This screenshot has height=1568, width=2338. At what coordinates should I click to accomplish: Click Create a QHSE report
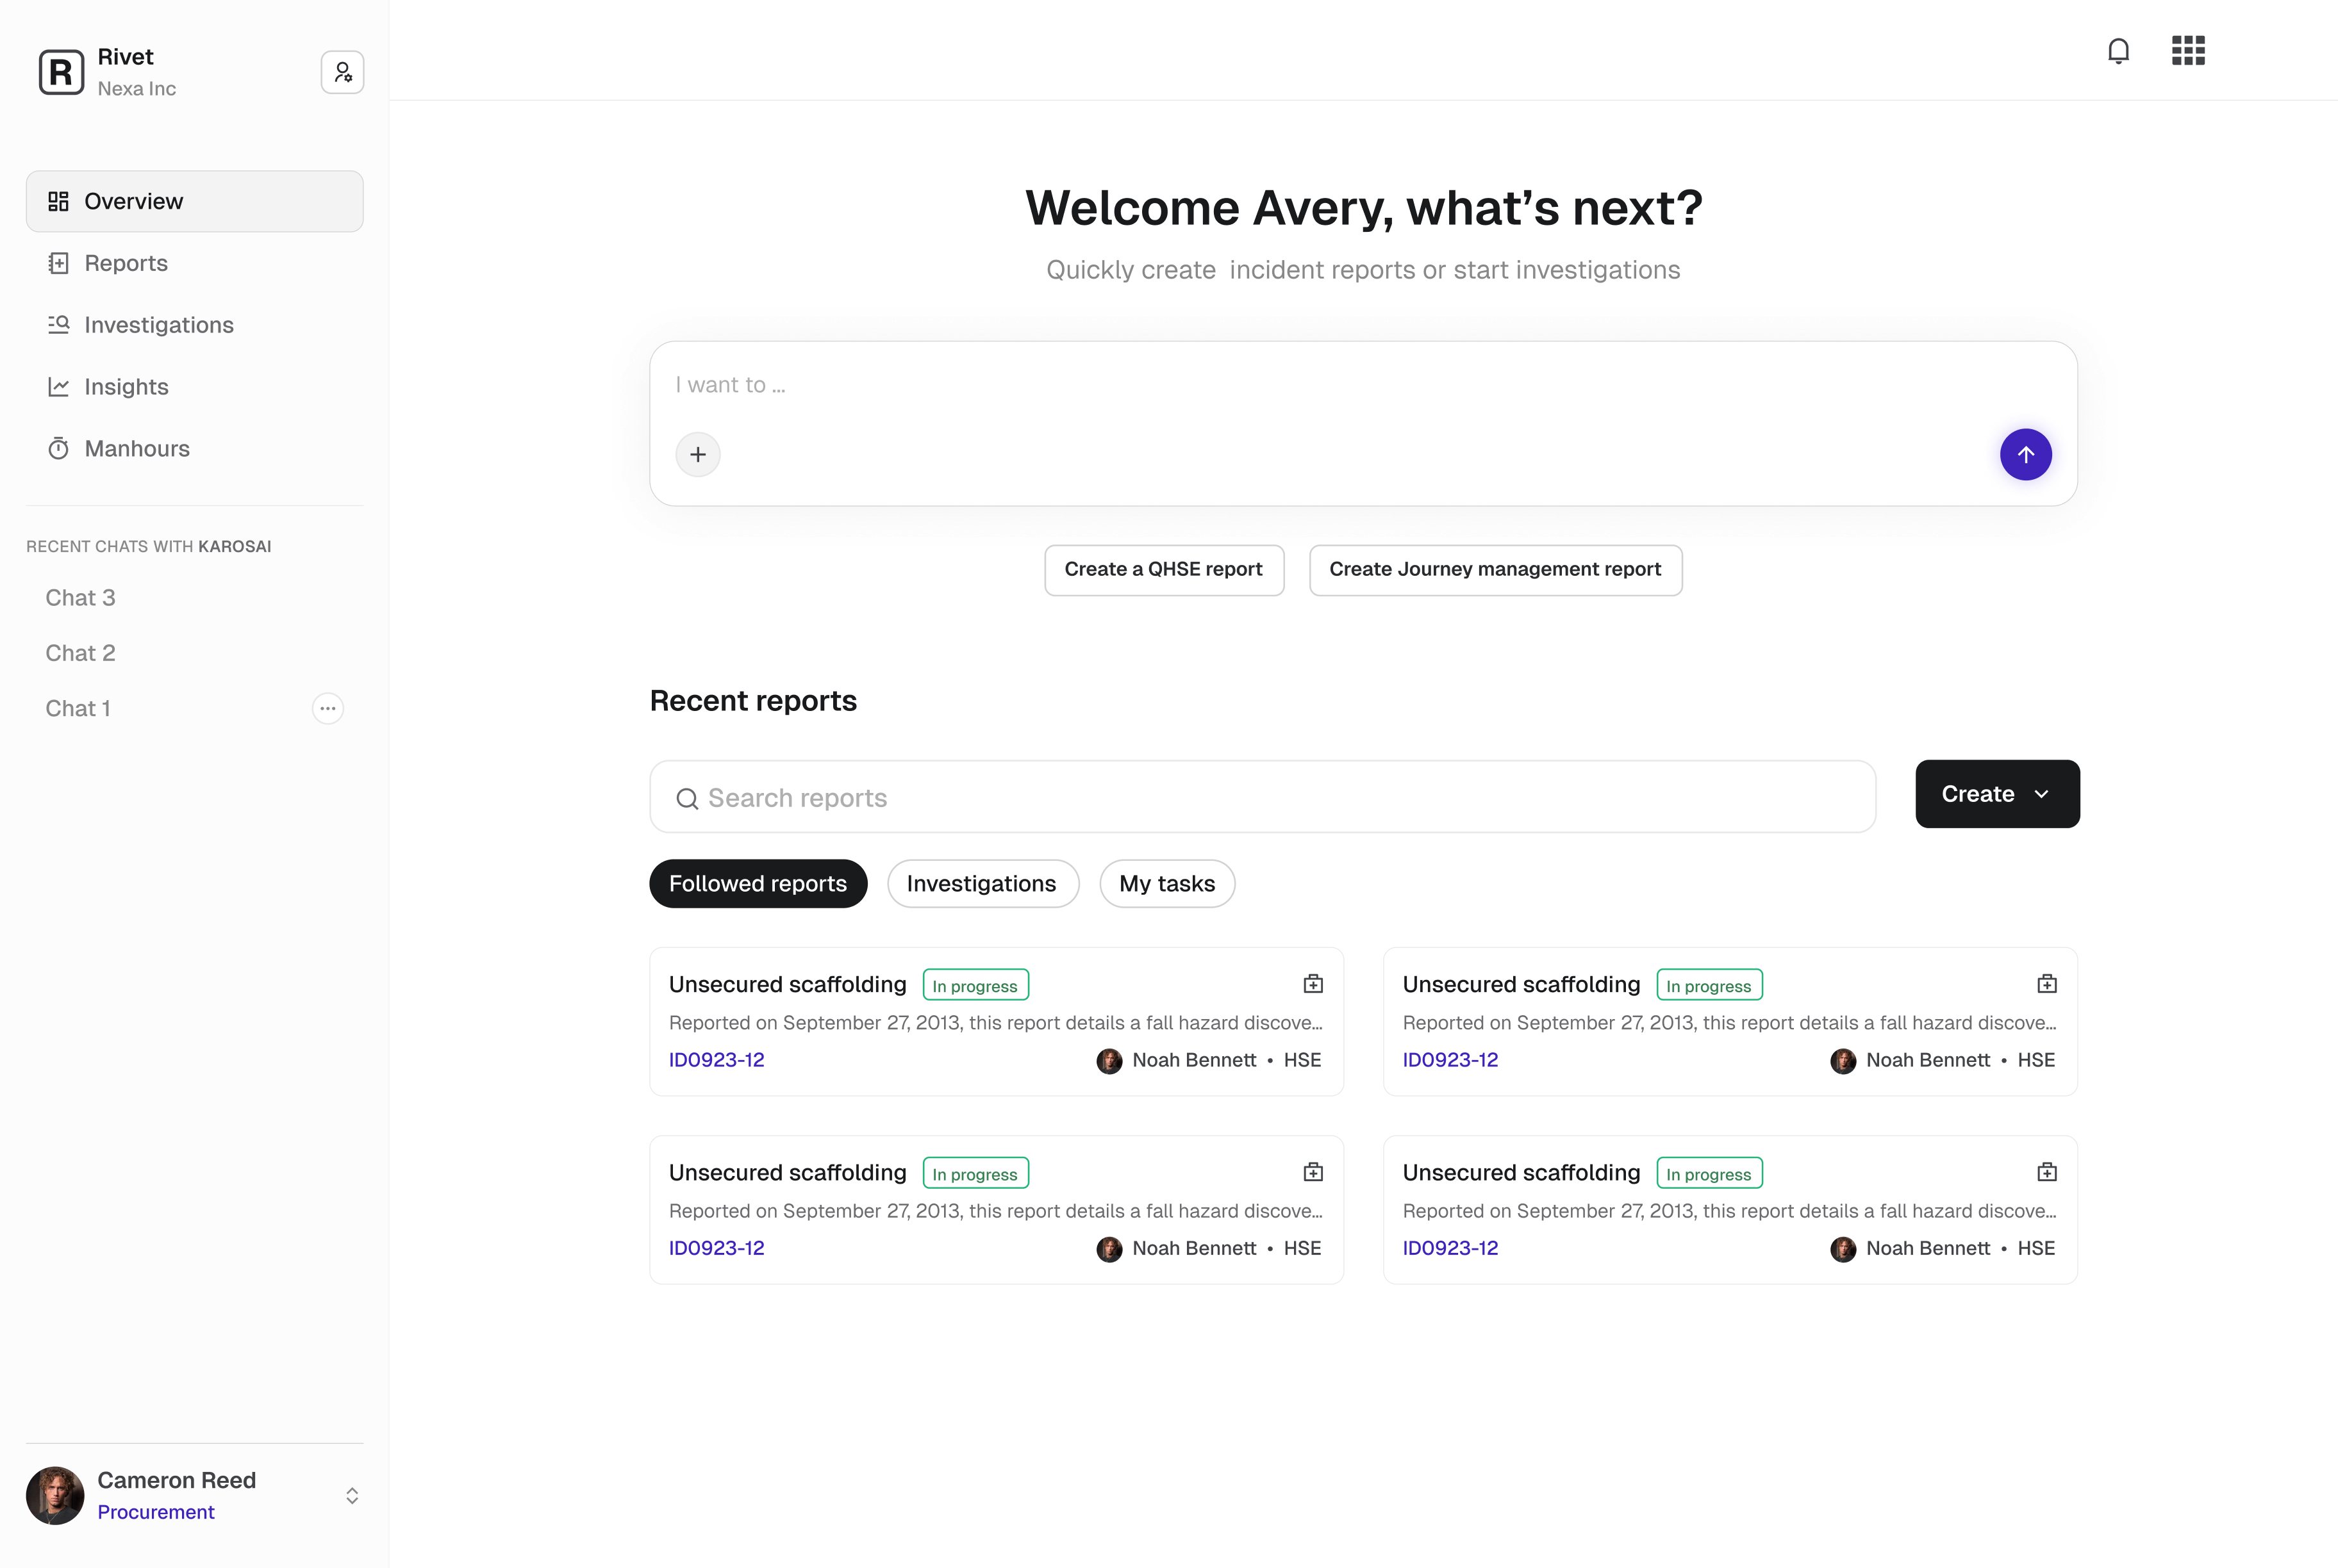1163,570
